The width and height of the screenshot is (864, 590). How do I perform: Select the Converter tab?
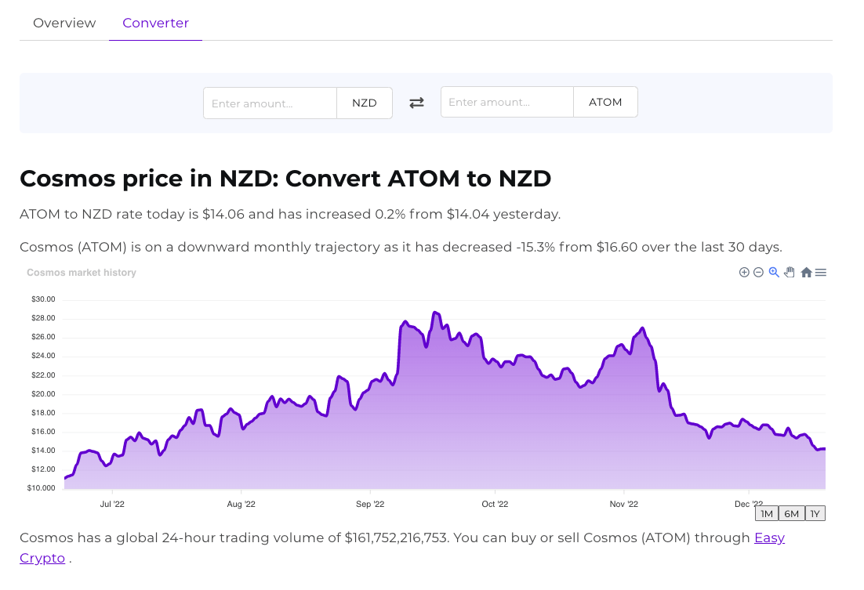click(155, 23)
